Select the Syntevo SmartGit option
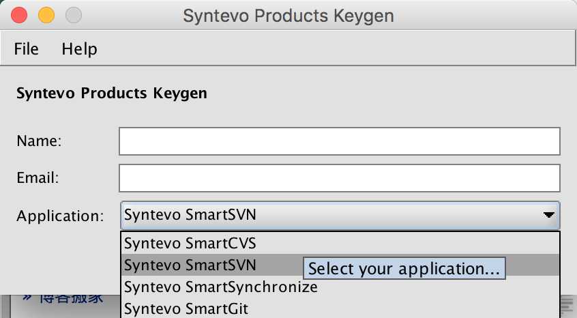The height and width of the screenshot is (318, 577). point(186,308)
